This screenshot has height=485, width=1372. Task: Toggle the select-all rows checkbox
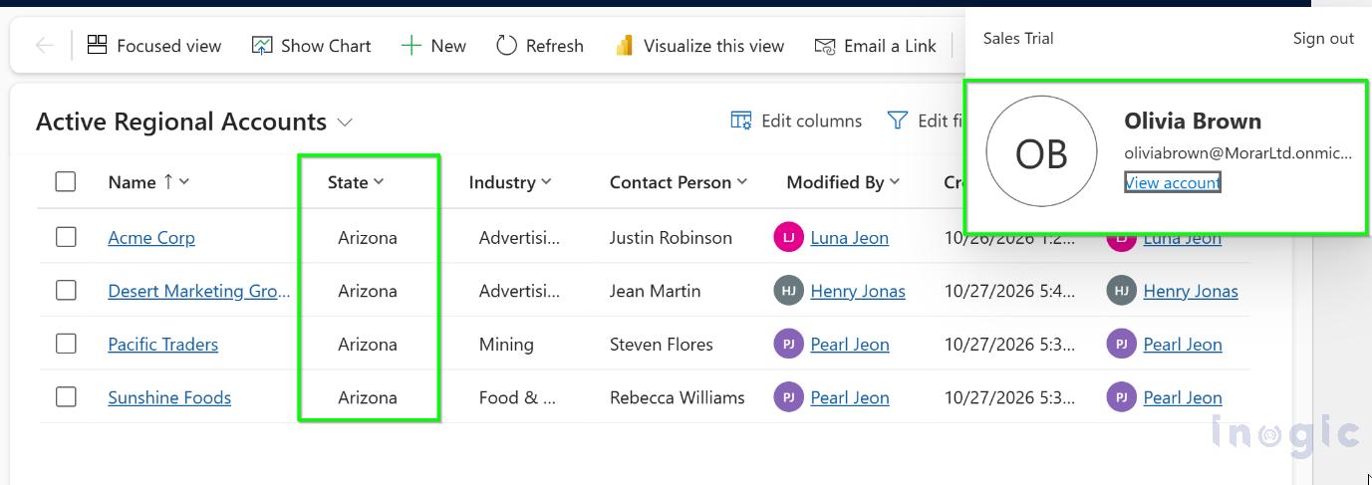[x=66, y=181]
